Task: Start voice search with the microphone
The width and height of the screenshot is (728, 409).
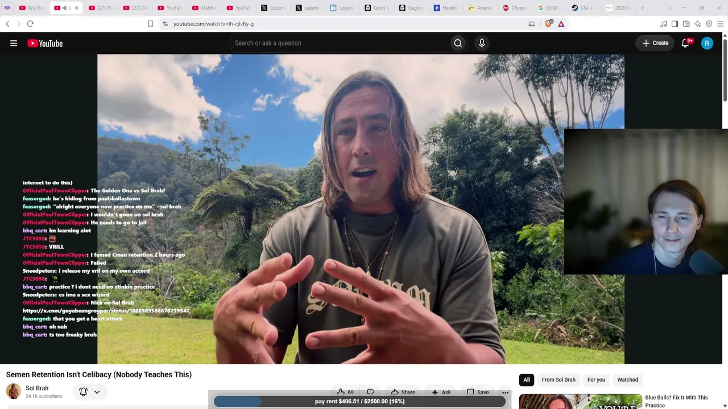Action: [482, 43]
